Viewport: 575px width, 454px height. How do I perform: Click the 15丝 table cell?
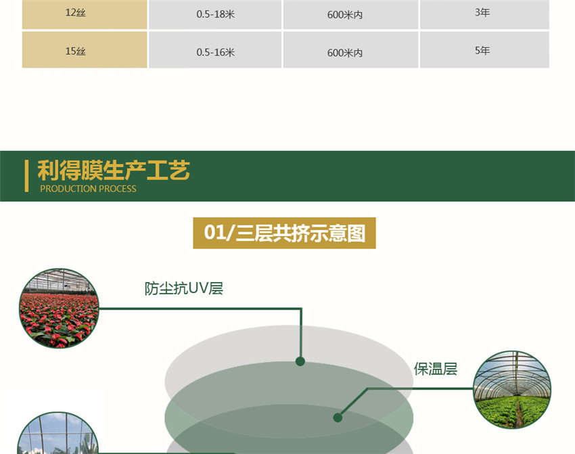click(85, 49)
